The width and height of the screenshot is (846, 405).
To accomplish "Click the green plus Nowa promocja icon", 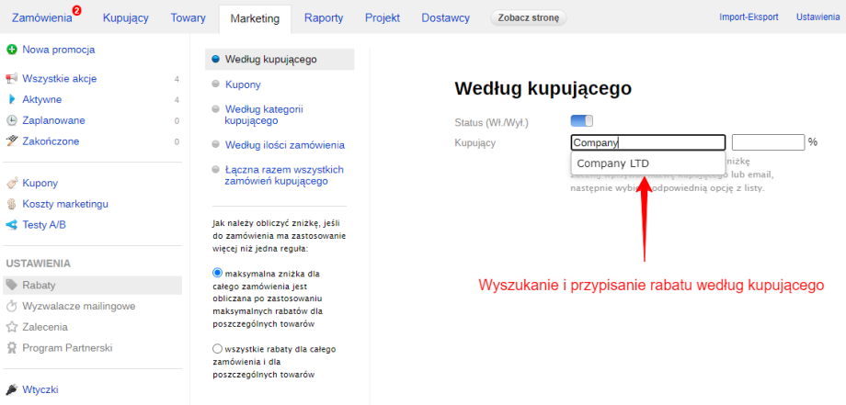I will point(12,50).
